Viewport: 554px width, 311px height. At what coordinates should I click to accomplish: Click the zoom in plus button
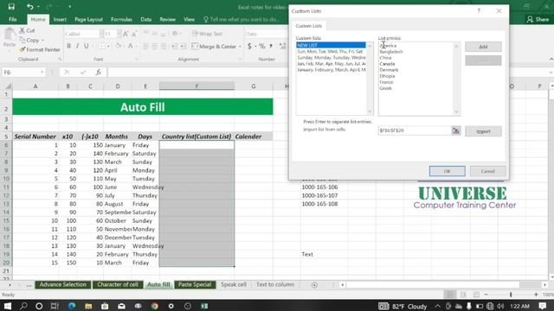[x=536, y=295]
